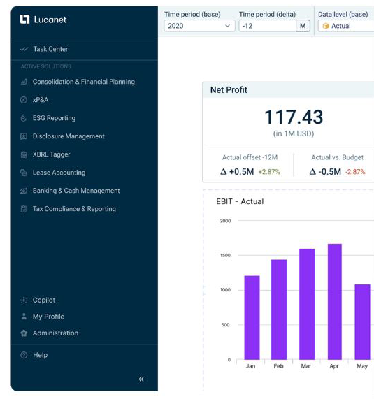This screenshot has height=399, width=374.
Task: Click the Help question mark icon
Action: tap(24, 355)
